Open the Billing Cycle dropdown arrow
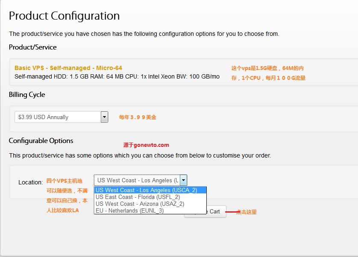 (104, 117)
